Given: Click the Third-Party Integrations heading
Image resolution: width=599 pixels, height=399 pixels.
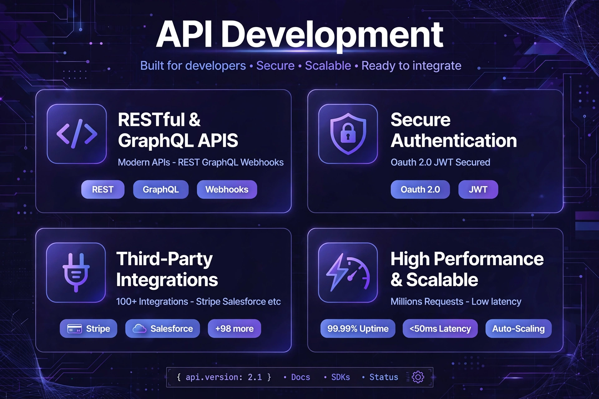Looking at the screenshot, I should (x=167, y=269).
